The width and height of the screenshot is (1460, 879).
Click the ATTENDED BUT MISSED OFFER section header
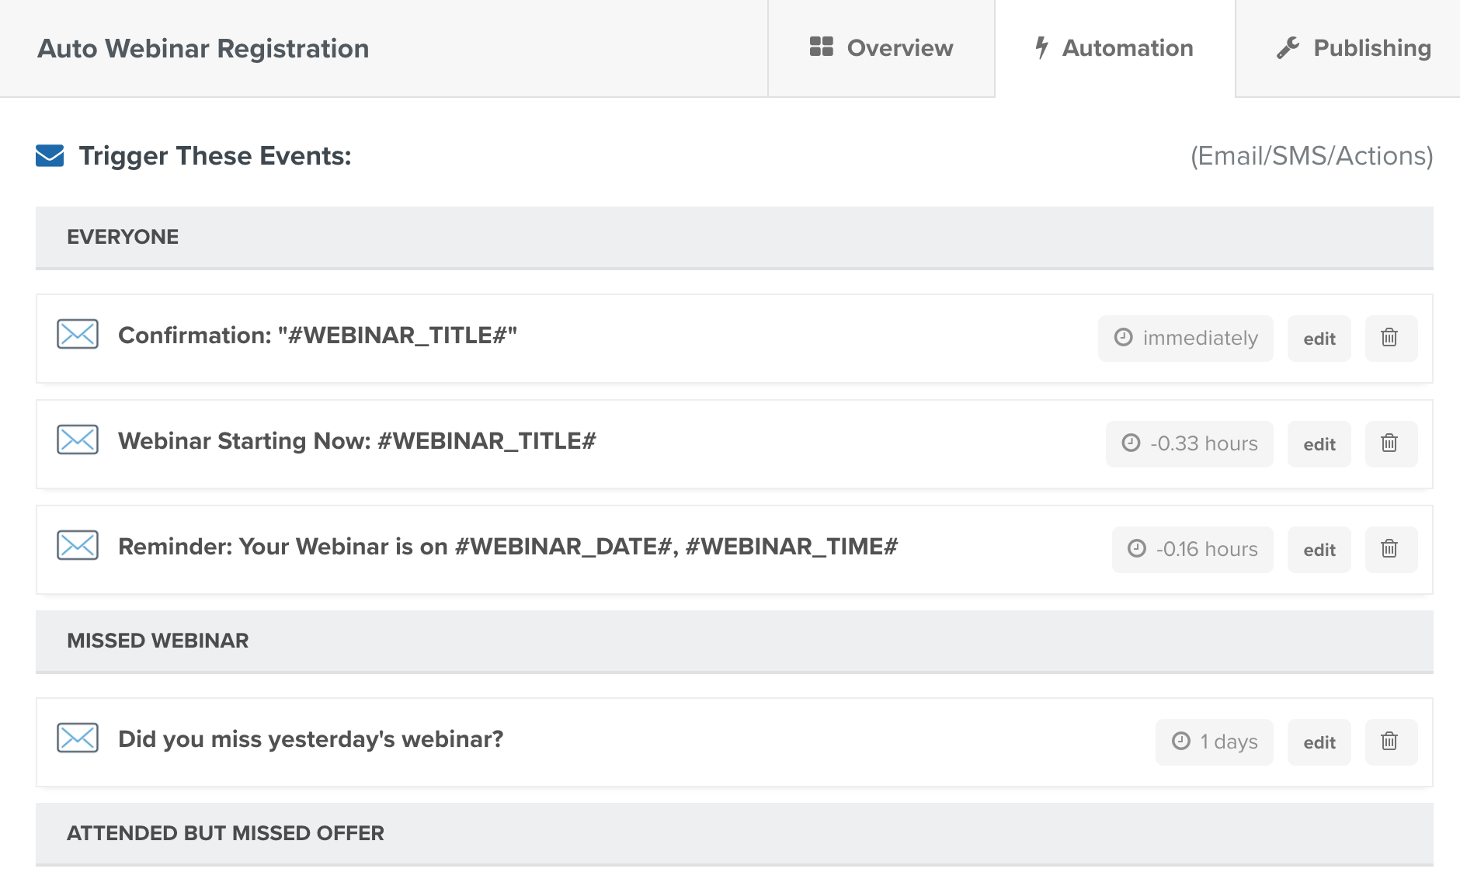point(735,833)
